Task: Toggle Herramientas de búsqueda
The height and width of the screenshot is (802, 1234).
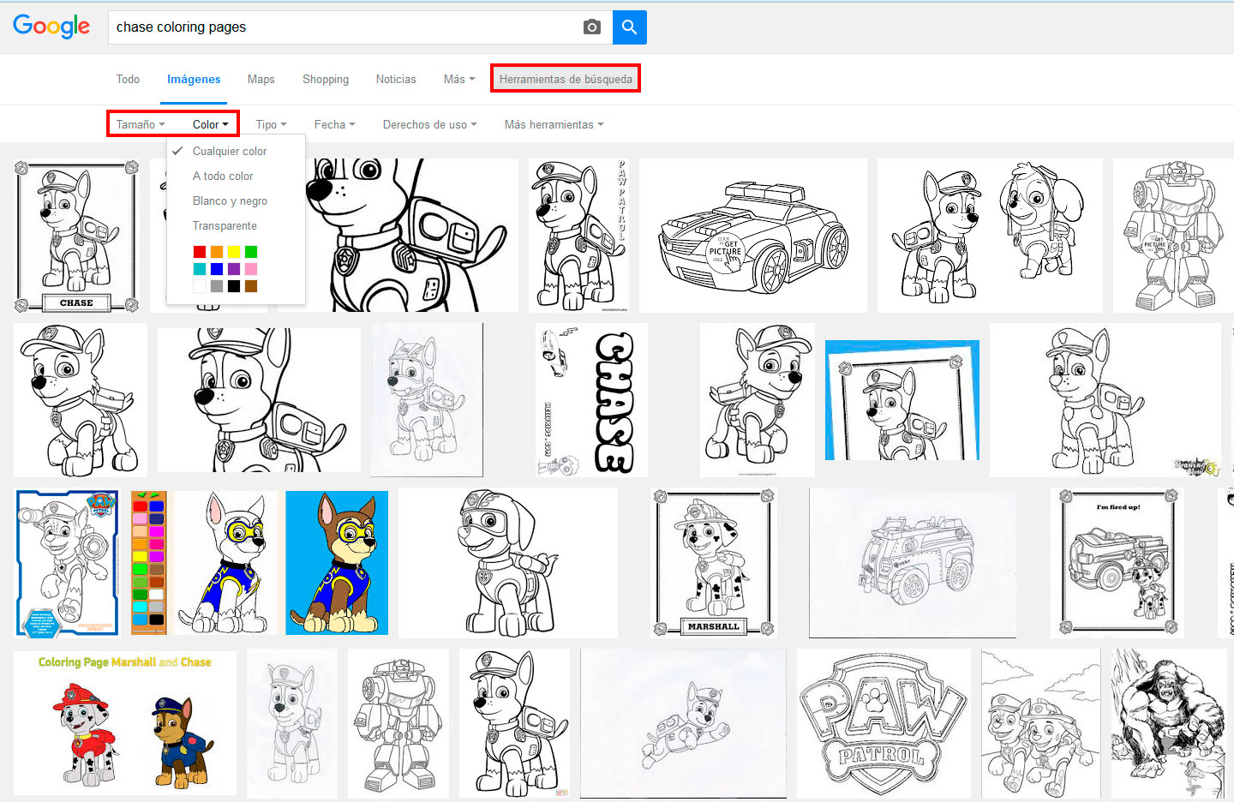Action: tap(566, 79)
